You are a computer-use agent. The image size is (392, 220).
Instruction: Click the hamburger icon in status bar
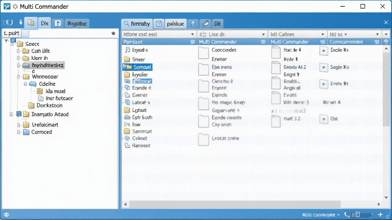[x=6, y=215]
